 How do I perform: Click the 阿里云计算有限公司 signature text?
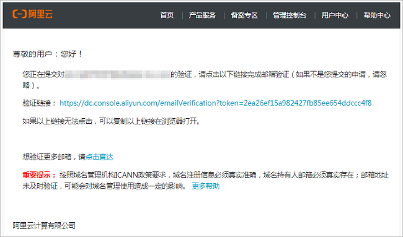pyautogui.click(x=44, y=225)
